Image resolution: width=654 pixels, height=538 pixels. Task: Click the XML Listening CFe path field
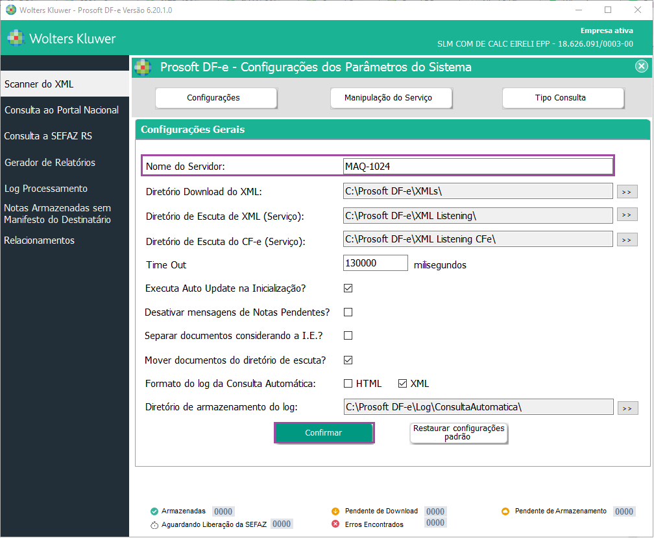pyautogui.click(x=478, y=239)
